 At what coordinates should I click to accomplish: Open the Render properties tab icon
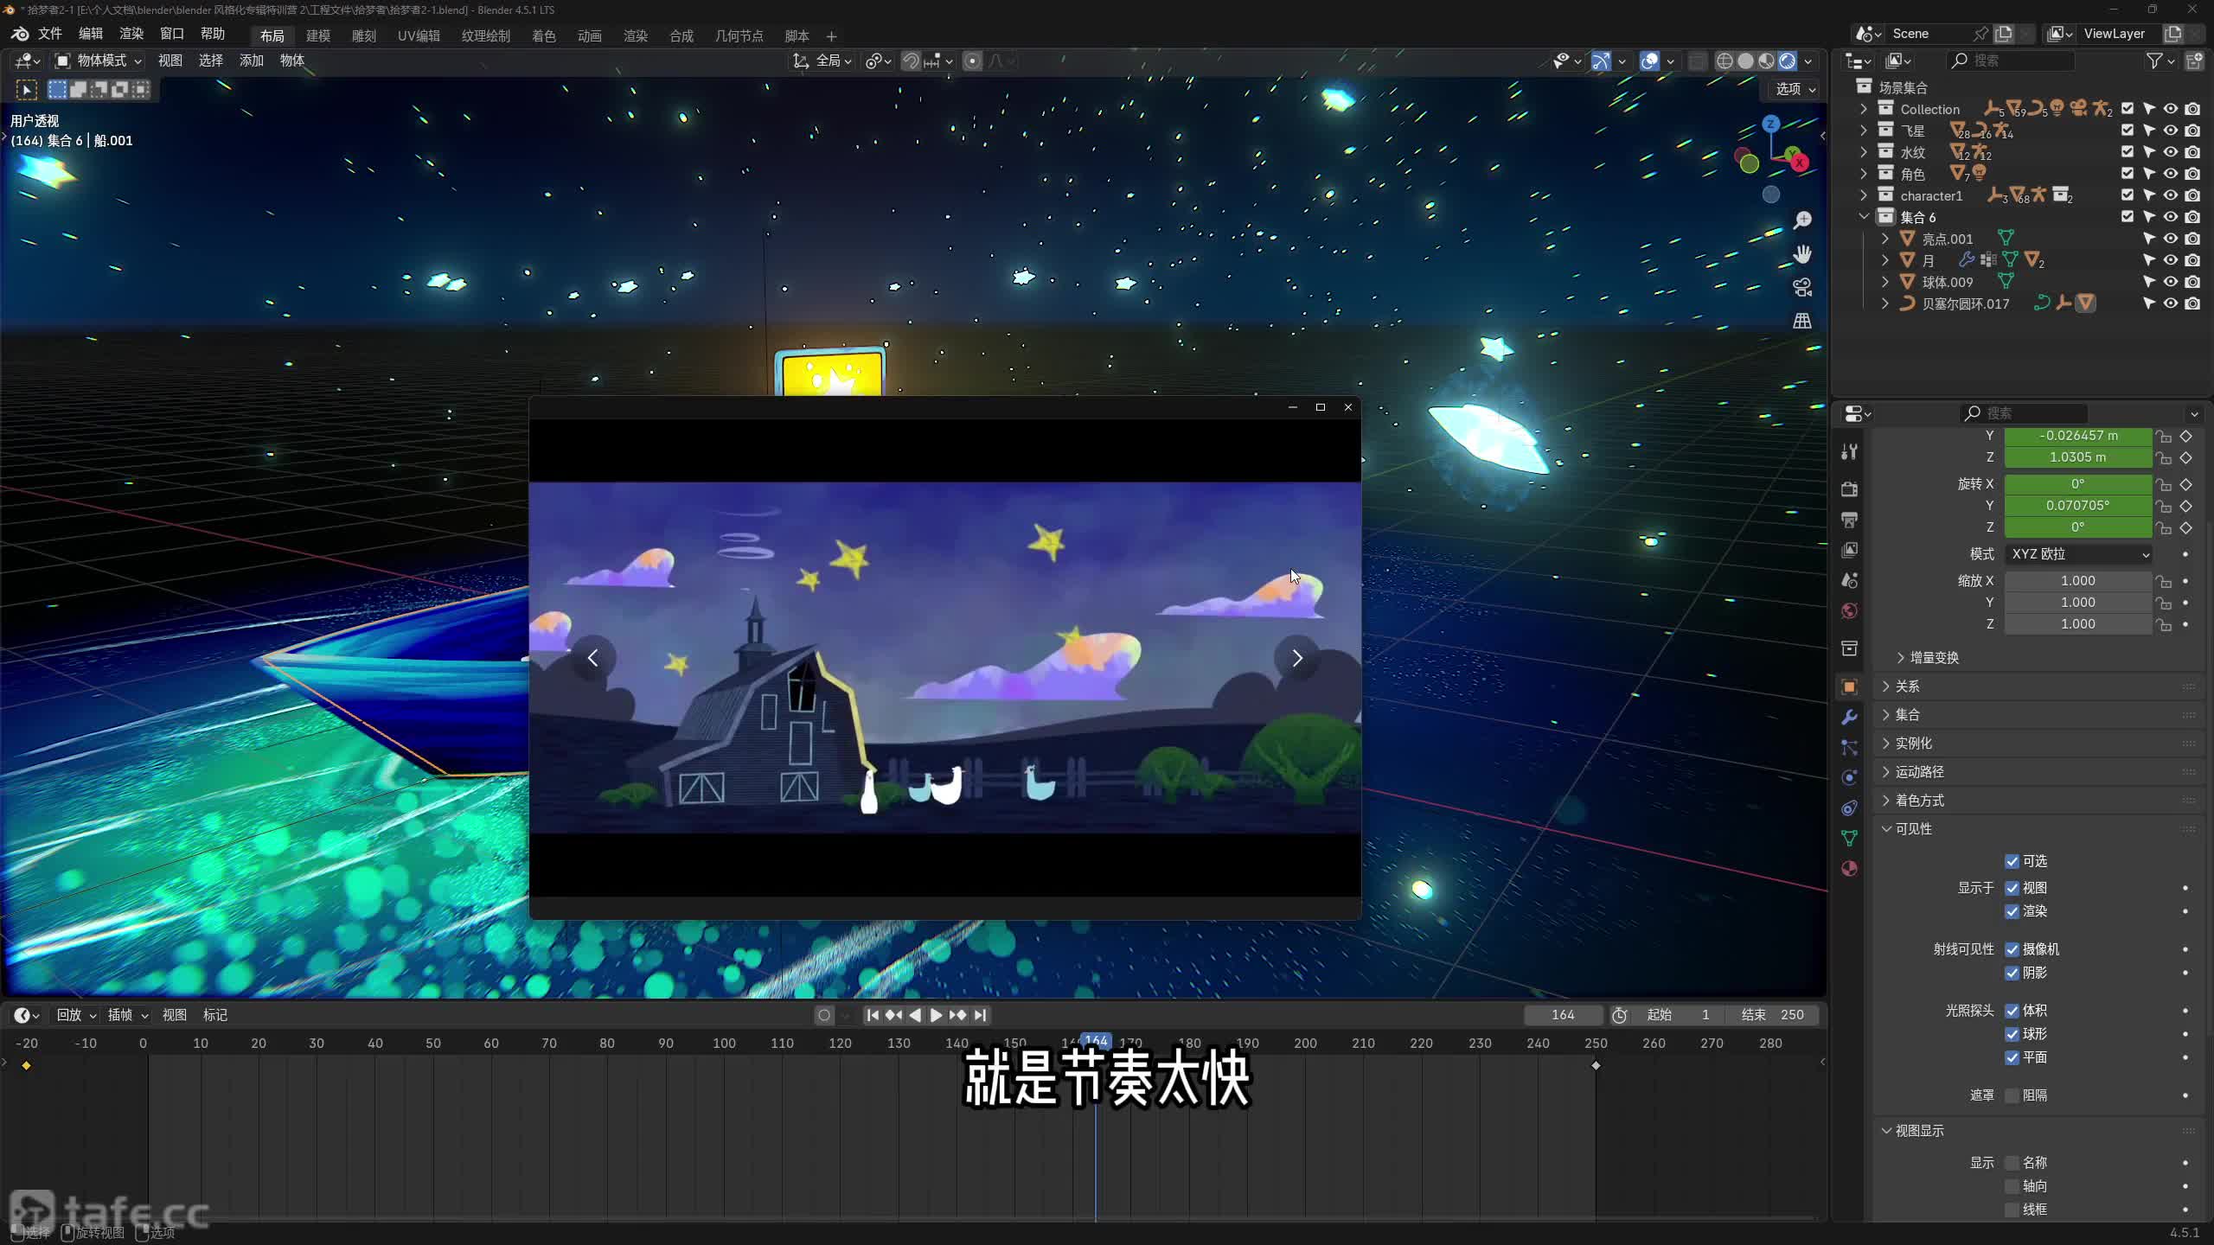point(1849,489)
